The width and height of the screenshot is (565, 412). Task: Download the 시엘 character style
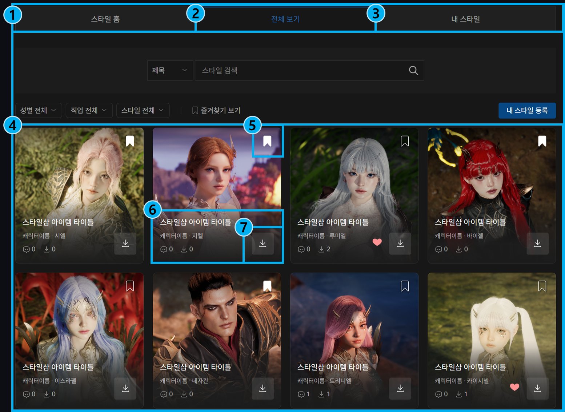tap(125, 243)
